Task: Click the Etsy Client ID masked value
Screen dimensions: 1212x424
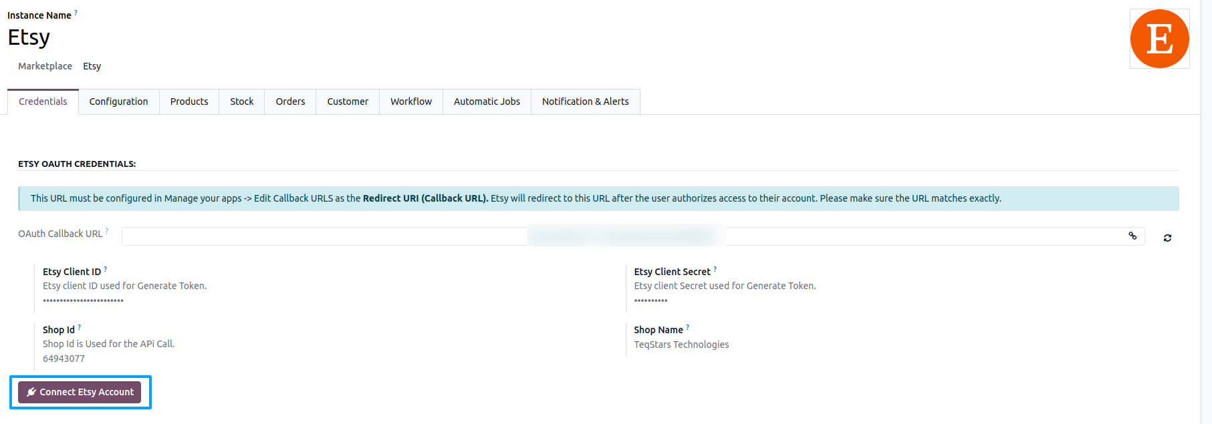Action: click(83, 300)
